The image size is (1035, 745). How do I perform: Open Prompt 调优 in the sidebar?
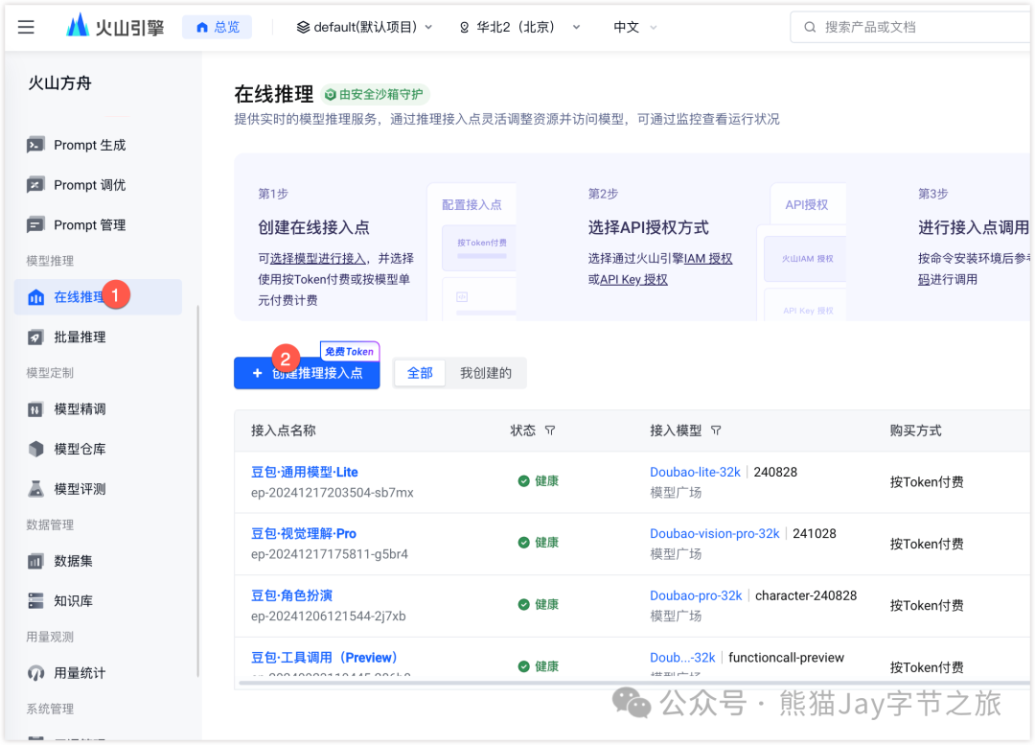click(x=90, y=185)
